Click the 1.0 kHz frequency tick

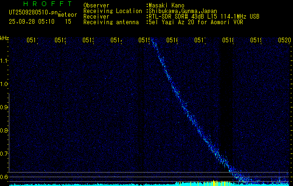point(4,84)
